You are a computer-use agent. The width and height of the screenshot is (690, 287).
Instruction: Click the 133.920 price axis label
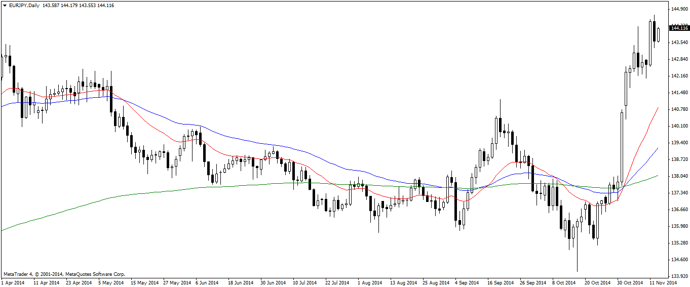(x=679, y=276)
